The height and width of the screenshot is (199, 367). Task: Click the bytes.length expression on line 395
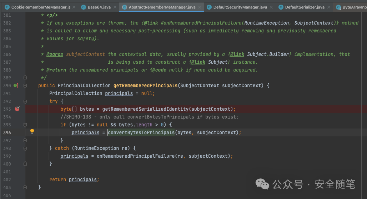tap(136, 125)
